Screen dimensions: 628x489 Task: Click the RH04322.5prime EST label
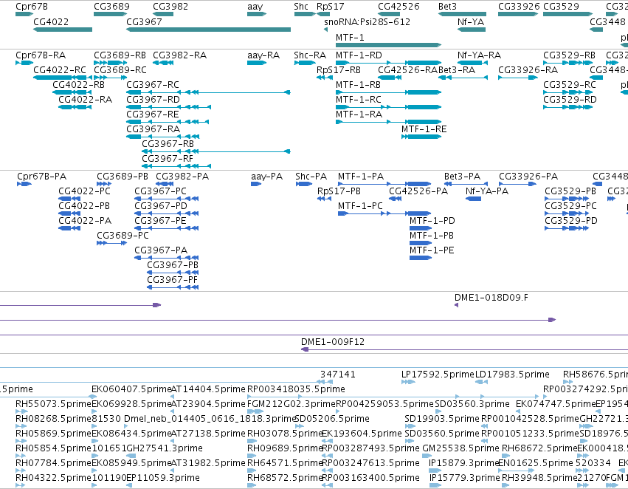pos(54,477)
